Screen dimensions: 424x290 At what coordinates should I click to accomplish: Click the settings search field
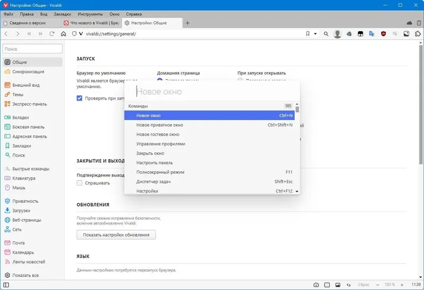(32, 49)
